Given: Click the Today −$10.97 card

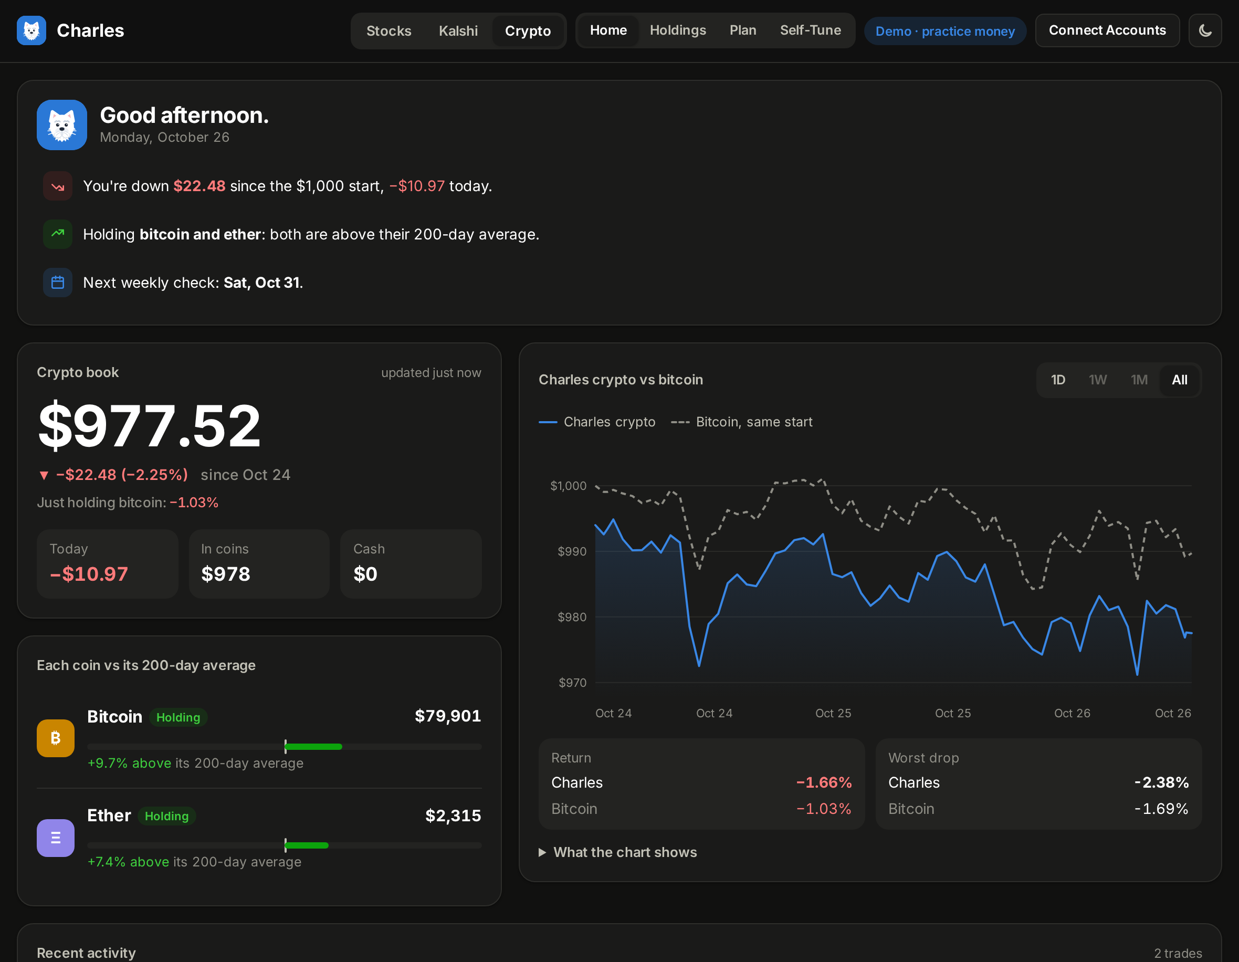Looking at the screenshot, I should pyautogui.click(x=107, y=563).
